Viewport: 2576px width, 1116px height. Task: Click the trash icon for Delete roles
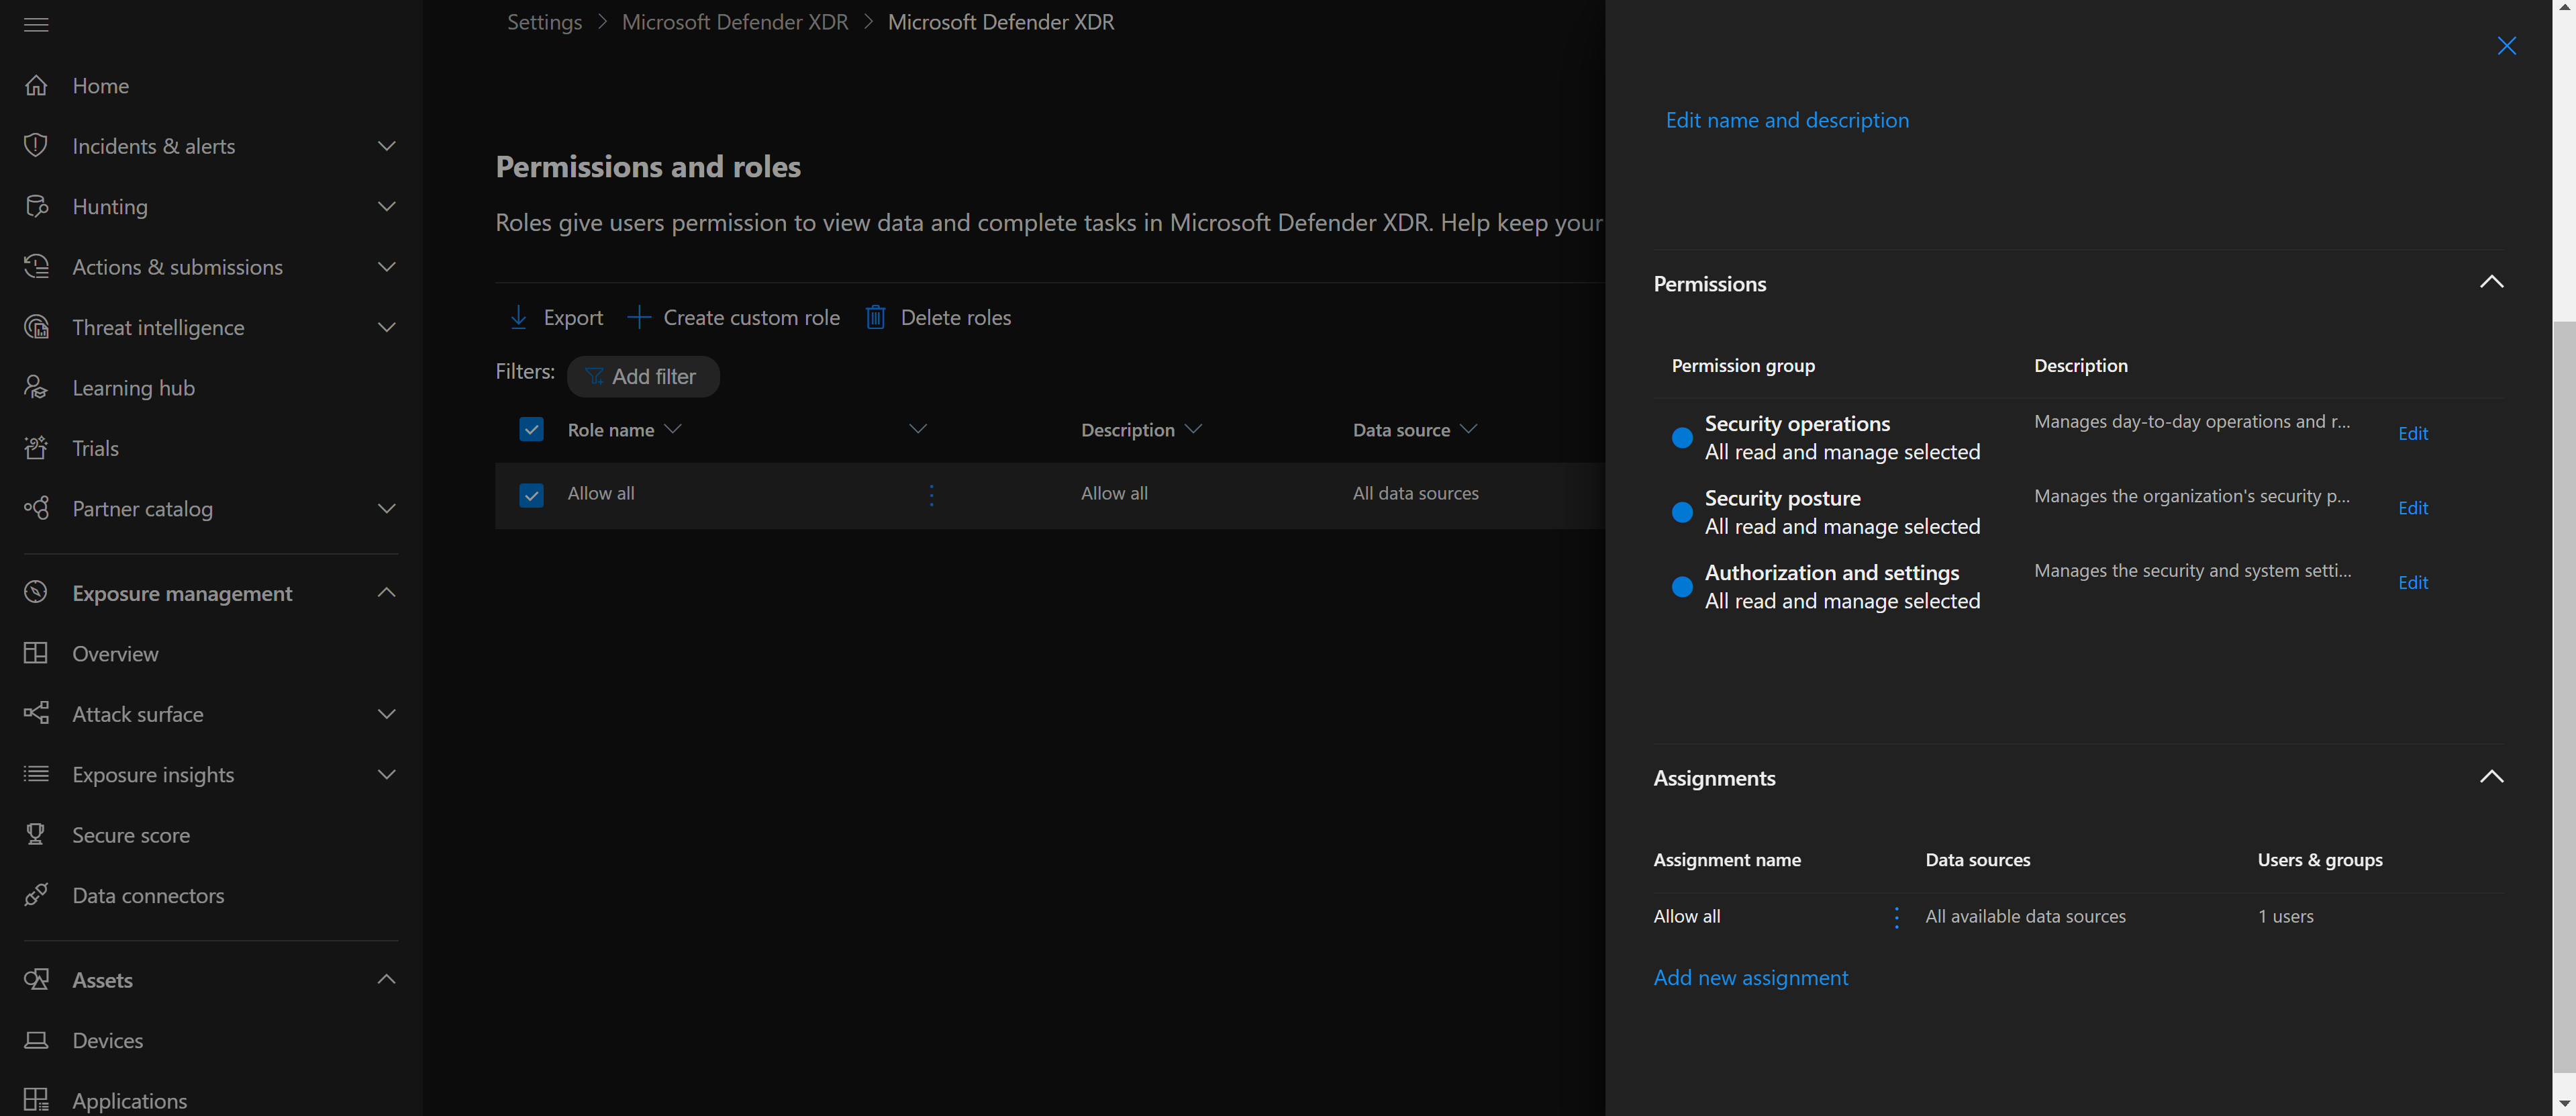click(875, 318)
